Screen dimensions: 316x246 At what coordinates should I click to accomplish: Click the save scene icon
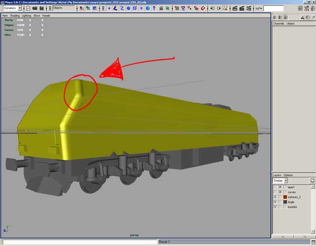41,8
